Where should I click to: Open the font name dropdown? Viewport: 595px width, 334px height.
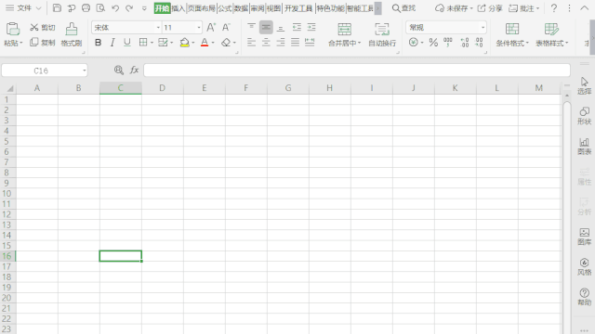coord(158,28)
